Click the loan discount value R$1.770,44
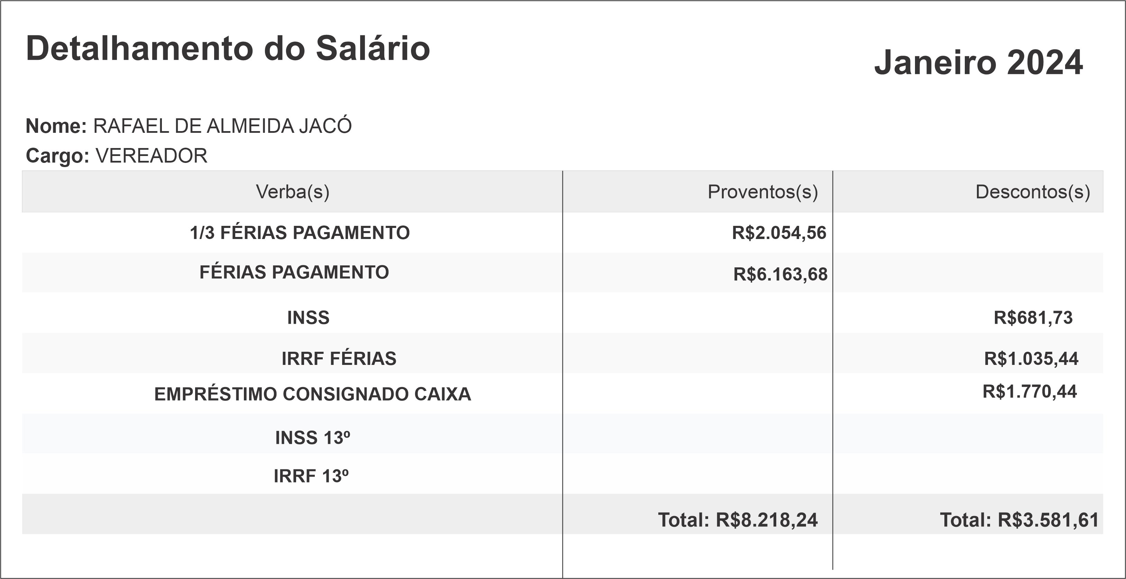This screenshot has height=579, width=1126. [1029, 392]
